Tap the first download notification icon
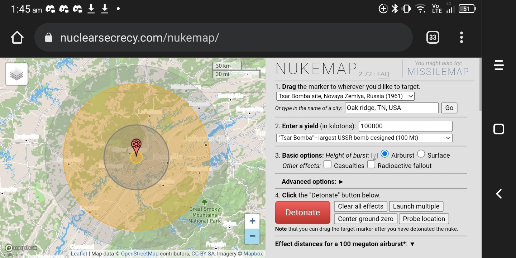Viewport: 516px width, 258px height. point(91,9)
